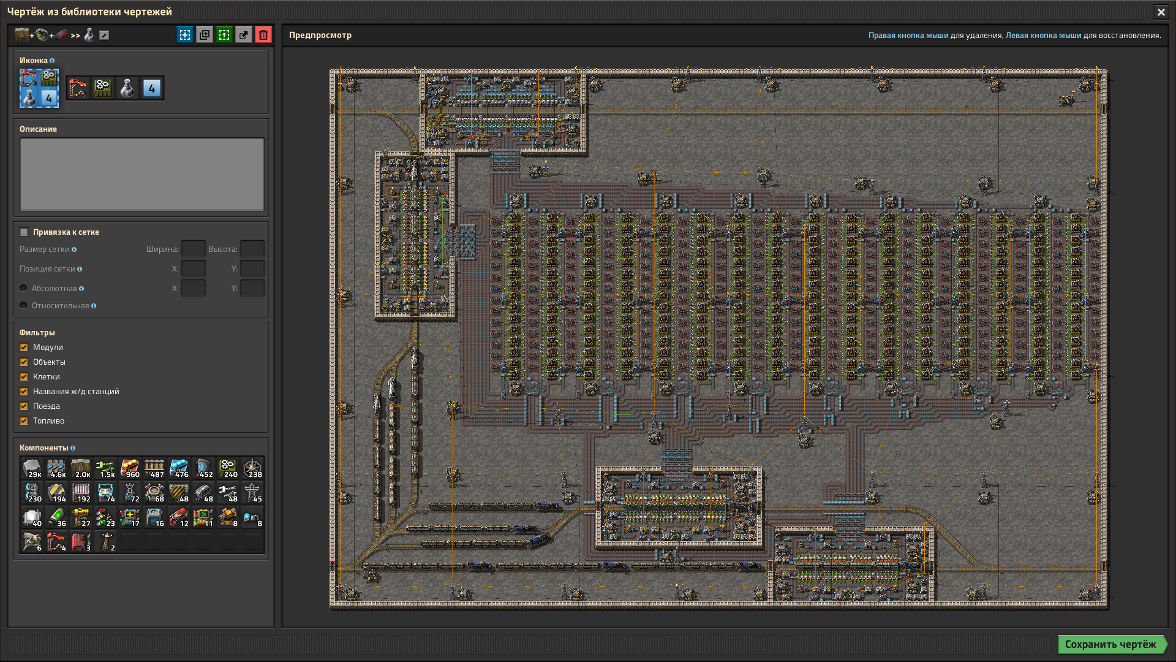Click the big electric pole component showing 45

click(x=252, y=493)
